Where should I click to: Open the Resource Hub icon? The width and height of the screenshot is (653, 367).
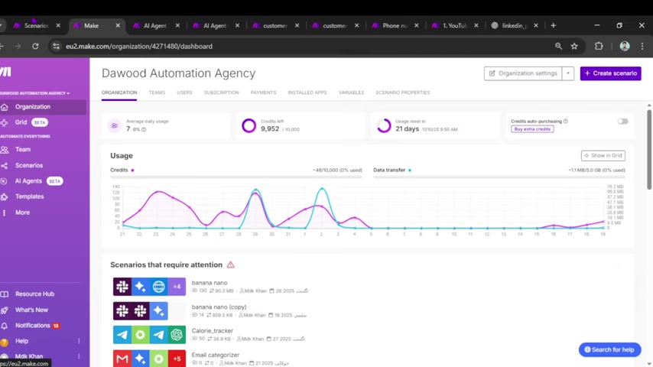pos(5,294)
